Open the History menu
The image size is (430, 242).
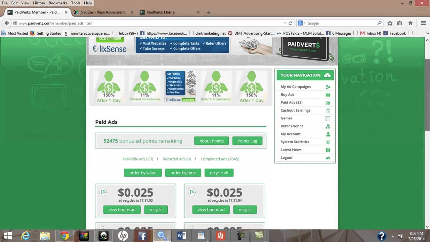click(39, 3)
